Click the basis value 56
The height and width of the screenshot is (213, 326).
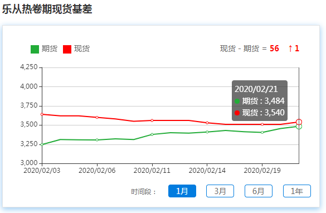(274, 49)
